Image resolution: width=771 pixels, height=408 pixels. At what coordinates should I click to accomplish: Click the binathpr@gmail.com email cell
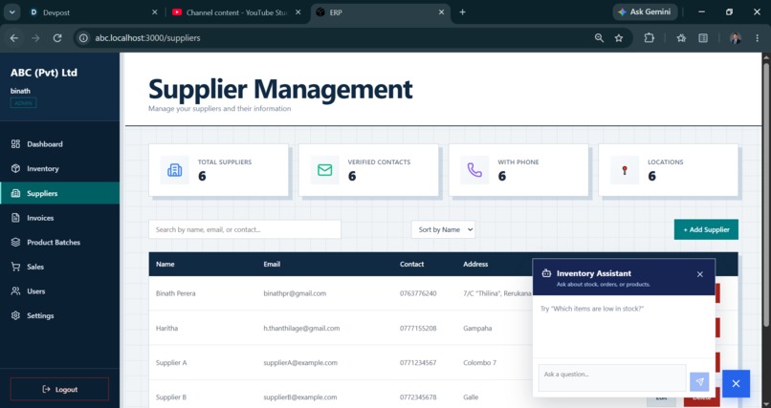(x=295, y=293)
